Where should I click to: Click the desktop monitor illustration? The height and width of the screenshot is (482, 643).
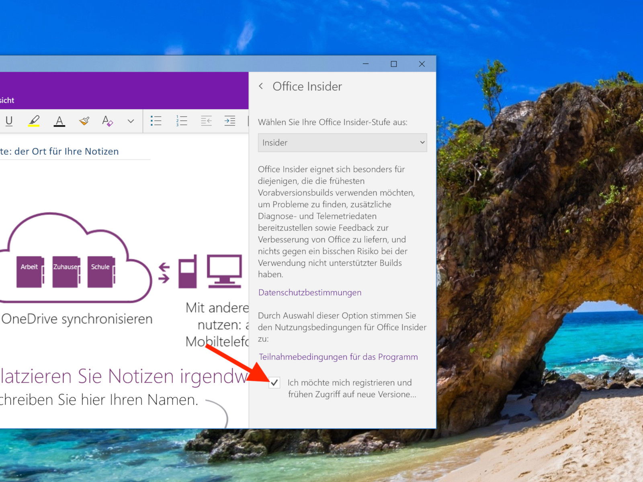pyautogui.click(x=225, y=272)
